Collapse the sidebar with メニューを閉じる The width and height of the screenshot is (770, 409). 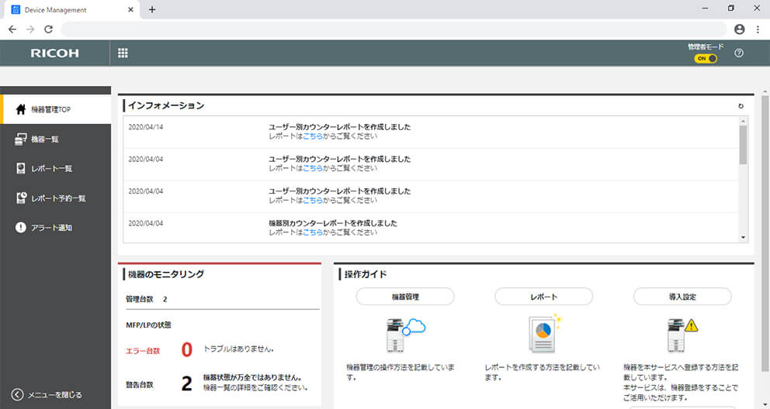click(48, 395)
